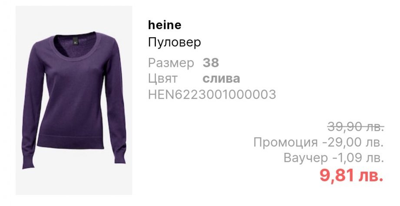Click the Ваучер -1,09 лв. line
This screenshot has width=400, height=206.
334,158
